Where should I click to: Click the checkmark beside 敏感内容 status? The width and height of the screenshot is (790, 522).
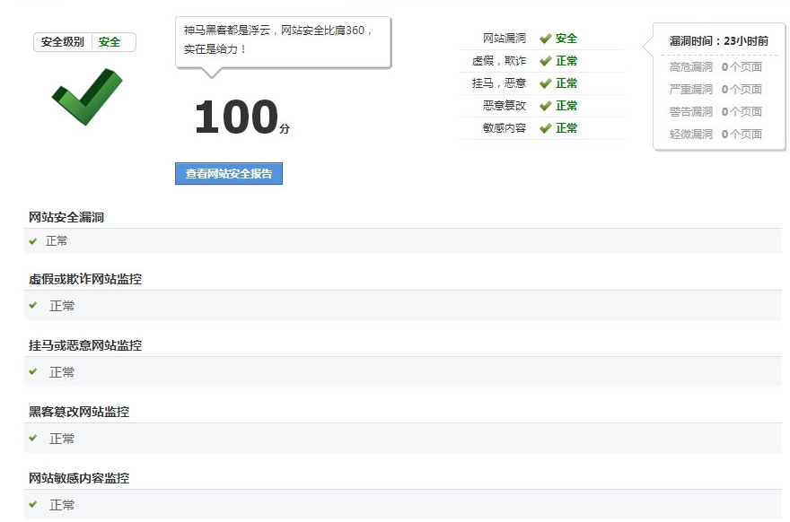545,128
